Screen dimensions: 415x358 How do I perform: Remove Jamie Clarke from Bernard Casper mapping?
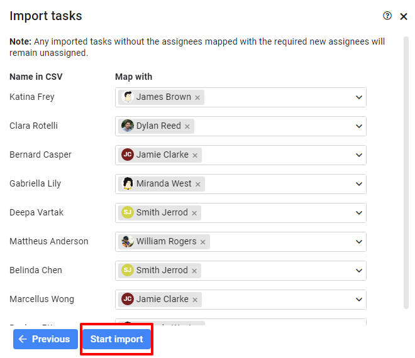coord(195,155)
